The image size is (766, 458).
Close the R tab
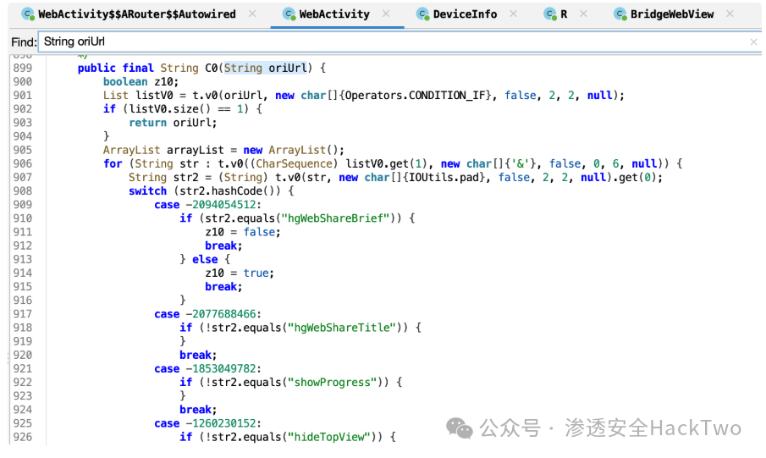pos(583,14)
